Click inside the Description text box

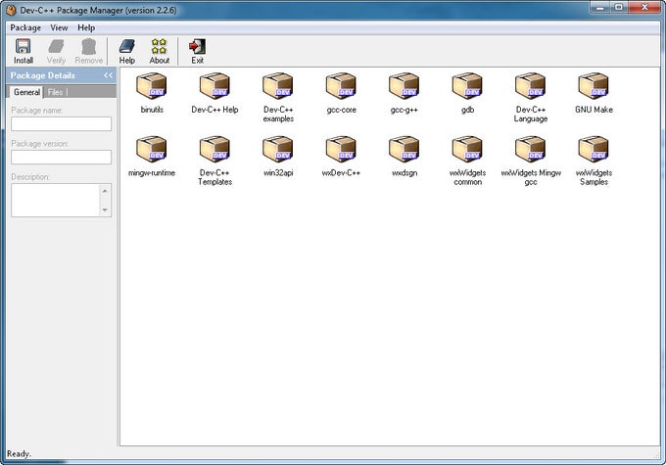point(55,200)
